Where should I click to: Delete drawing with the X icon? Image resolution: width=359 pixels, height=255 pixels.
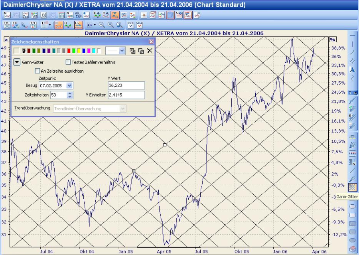pyautogui.click(x=150, y=51)
